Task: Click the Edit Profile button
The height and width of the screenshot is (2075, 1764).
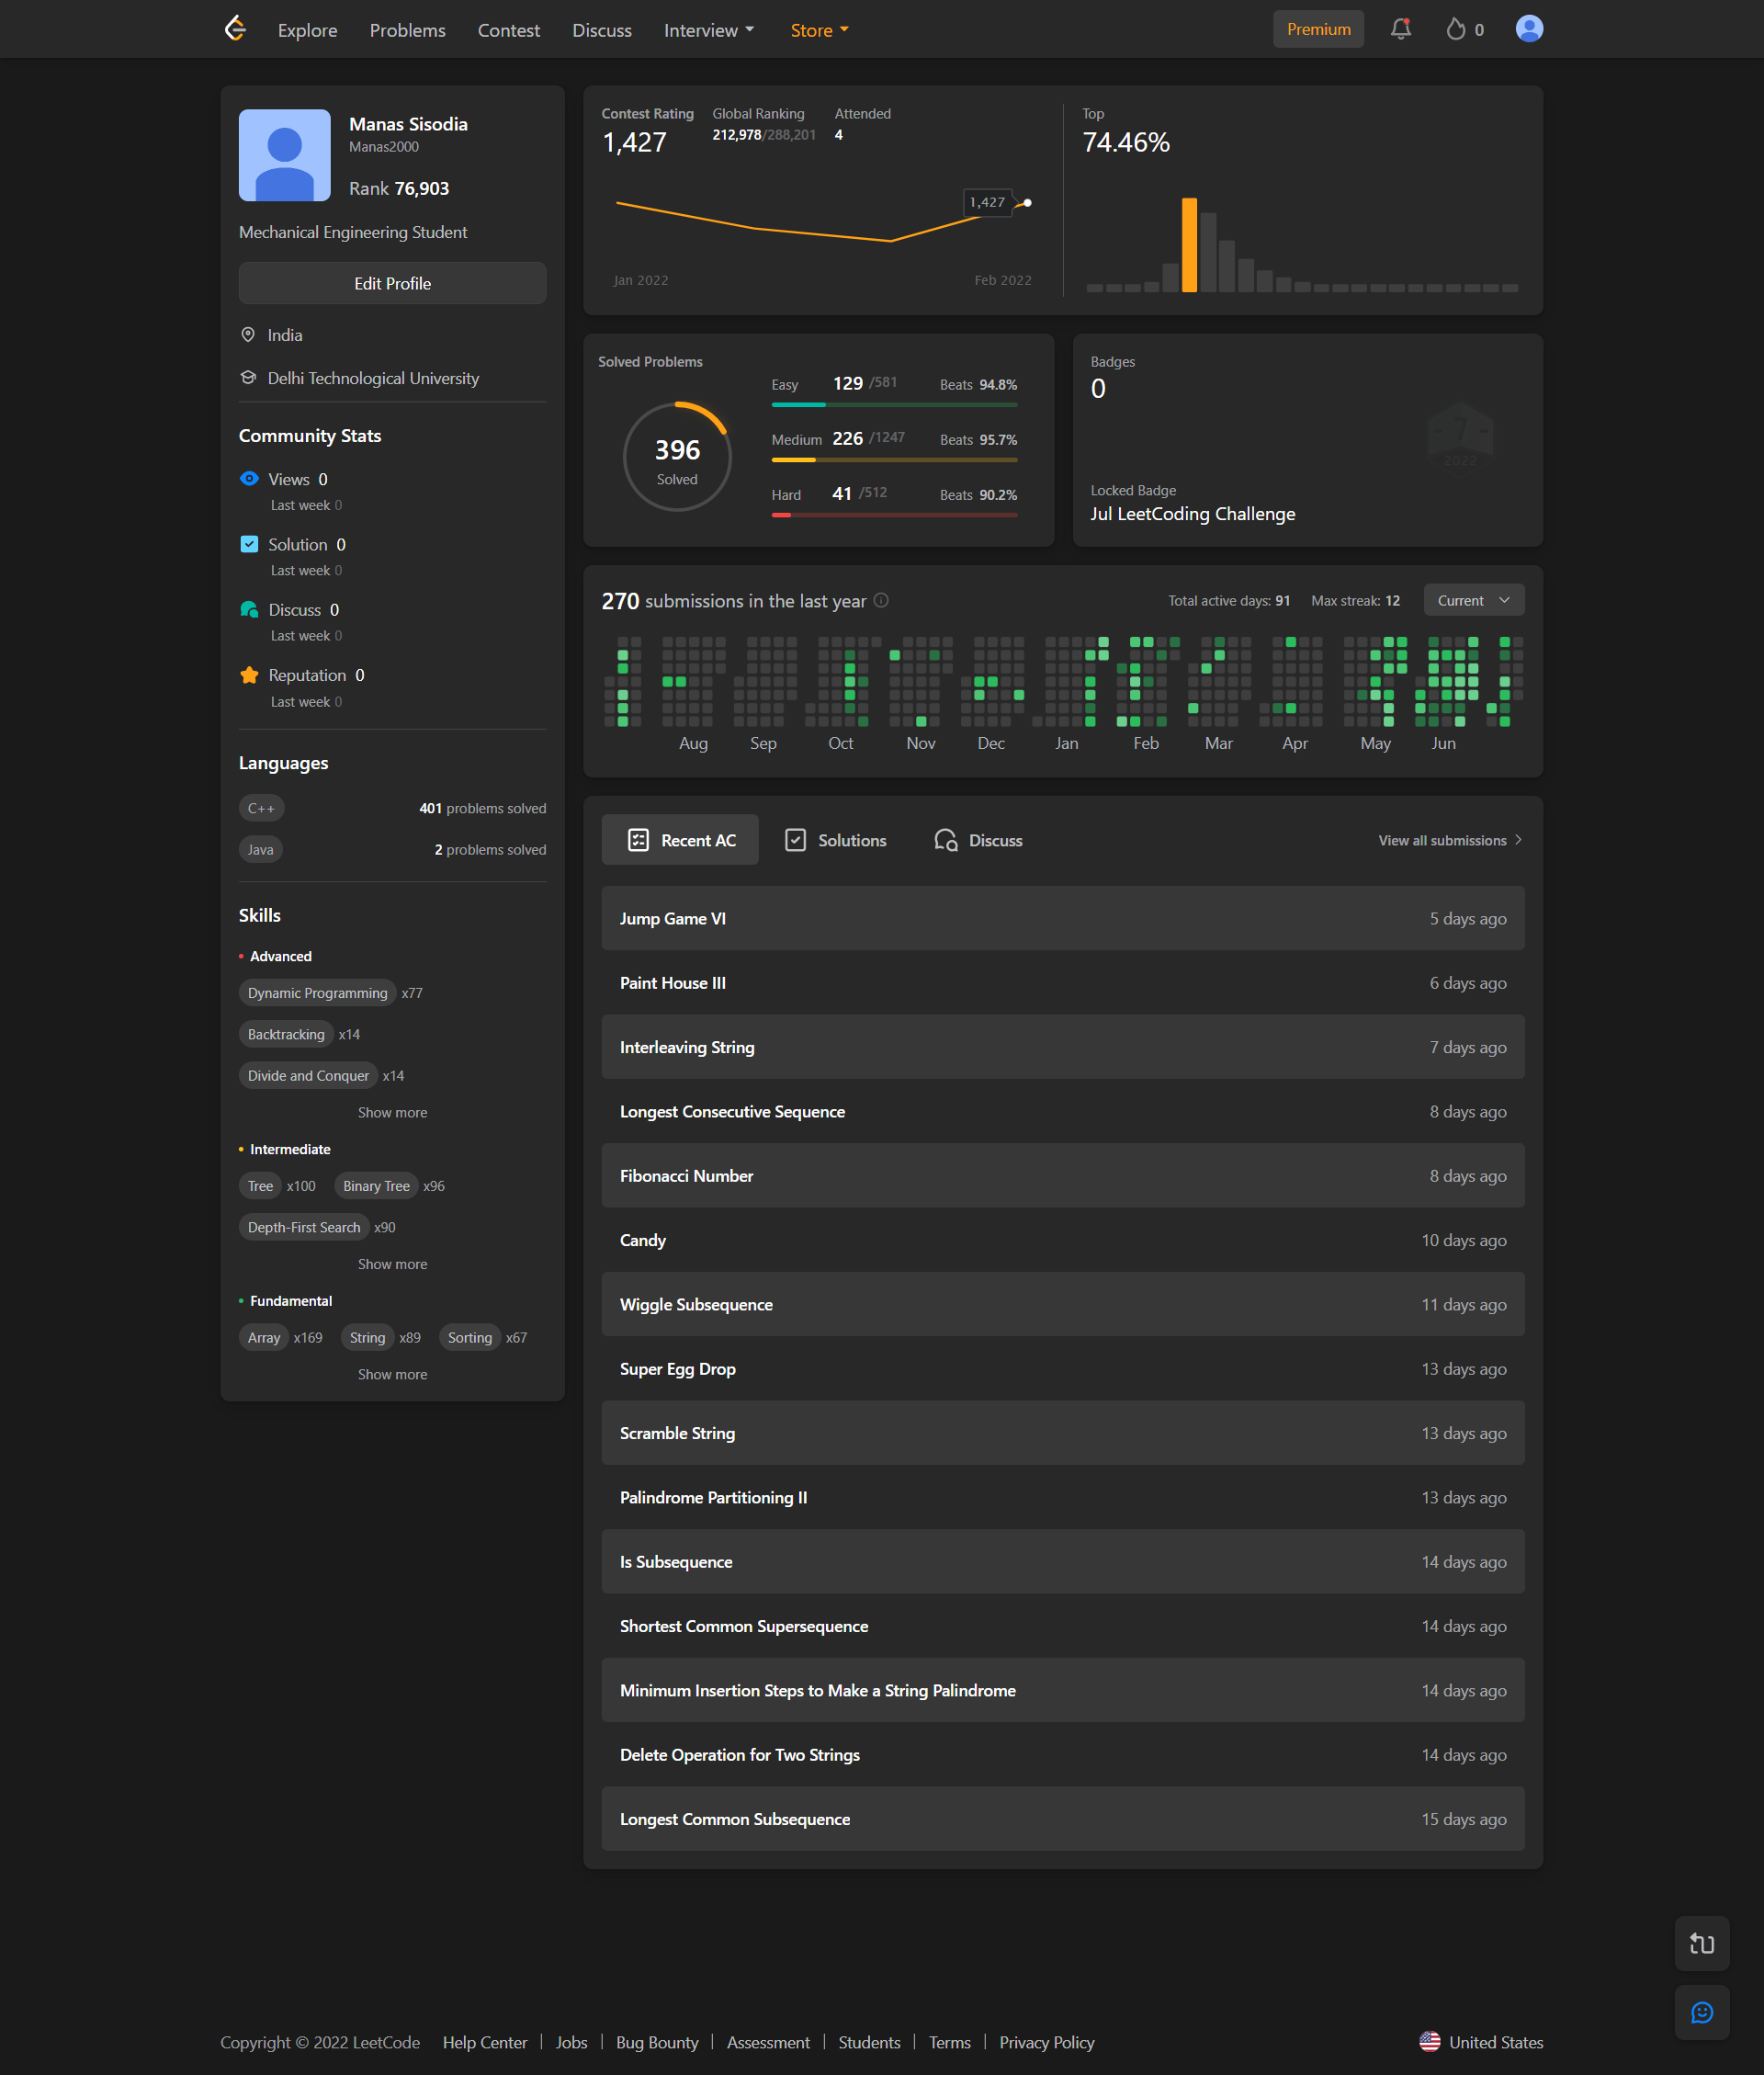Action: (392, 283)
